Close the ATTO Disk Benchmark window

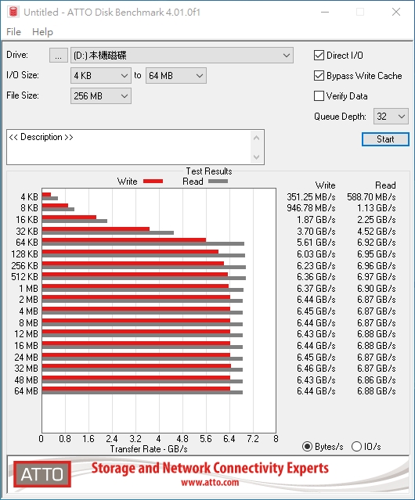tap(396, 12)
